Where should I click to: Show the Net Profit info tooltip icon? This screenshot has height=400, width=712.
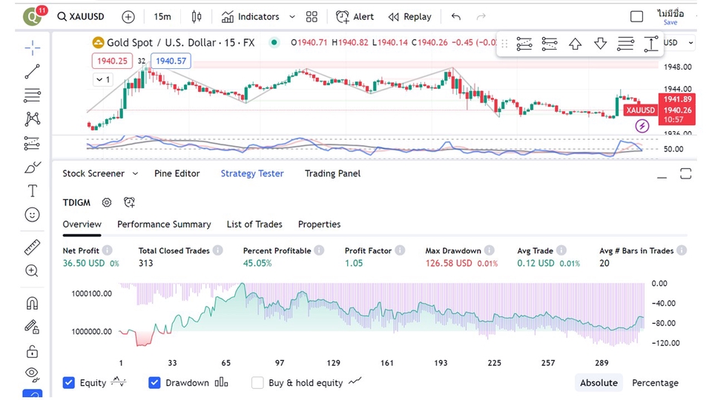tap(107, 250)
